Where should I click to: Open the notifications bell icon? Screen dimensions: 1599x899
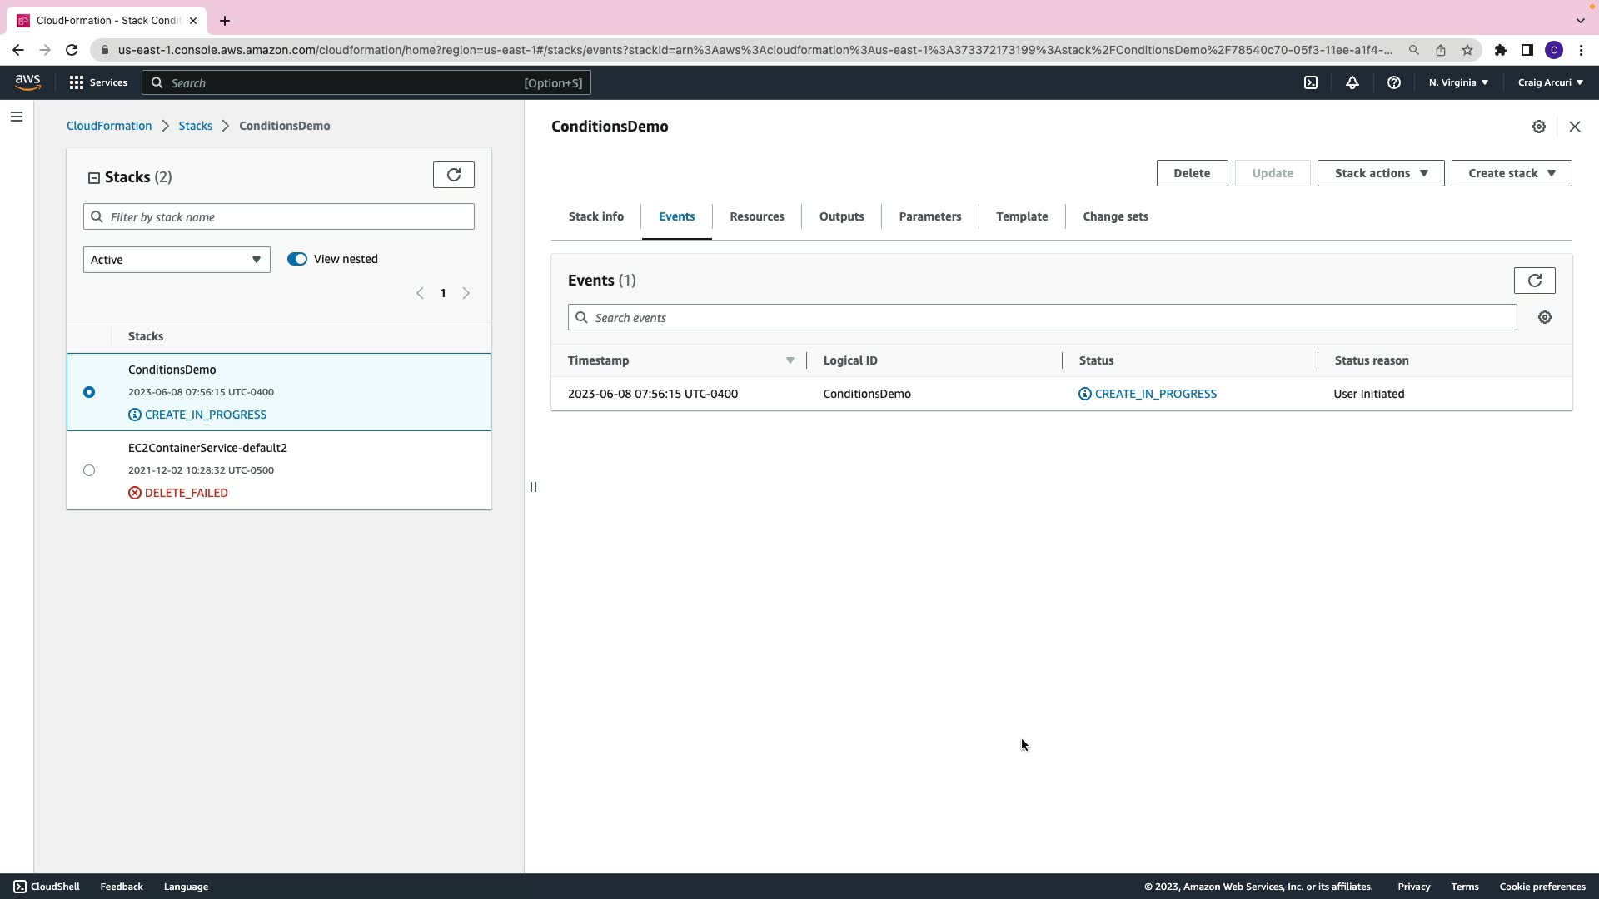(x=1352, y=82)
